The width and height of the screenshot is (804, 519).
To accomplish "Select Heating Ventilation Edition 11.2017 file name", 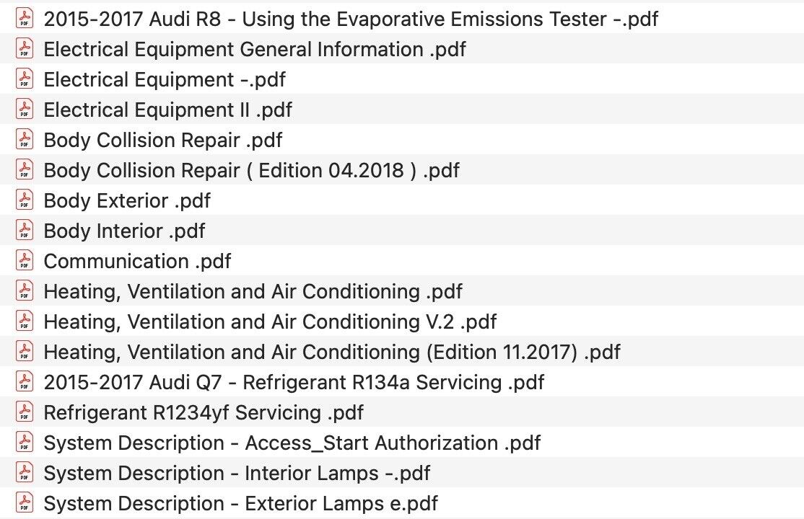I will [332, 352].
